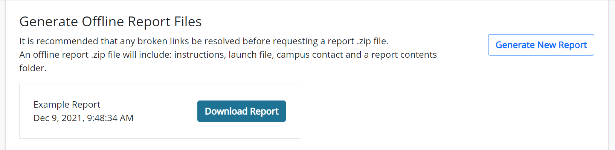
Task: Click the word "folder." ending the description
Action: tap(33, 68)
